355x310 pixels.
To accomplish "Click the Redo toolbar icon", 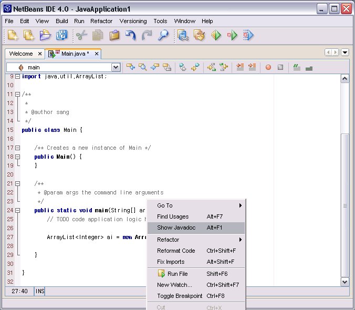I will coord(147,35).
